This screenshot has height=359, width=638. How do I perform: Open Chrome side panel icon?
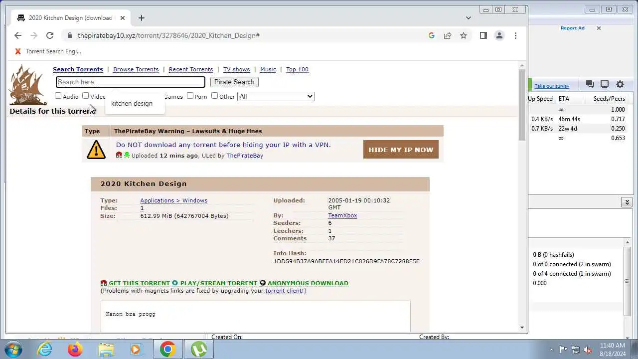pyautogui.click(x=483, y=35)
